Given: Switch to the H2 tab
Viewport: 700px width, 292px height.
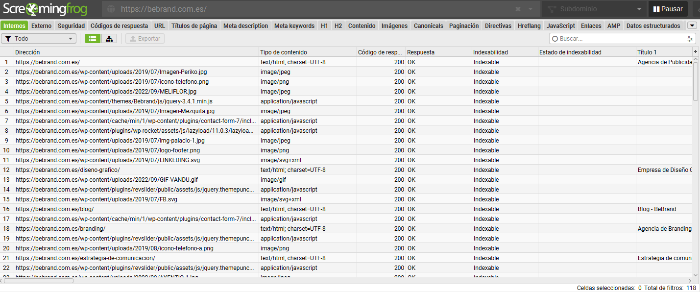Looking at the screenshot, I should [338, 26].
